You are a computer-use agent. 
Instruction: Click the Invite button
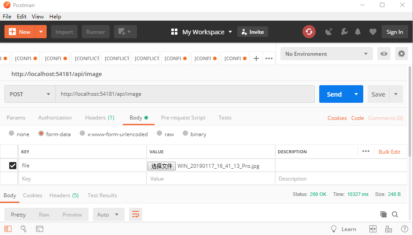253,32
